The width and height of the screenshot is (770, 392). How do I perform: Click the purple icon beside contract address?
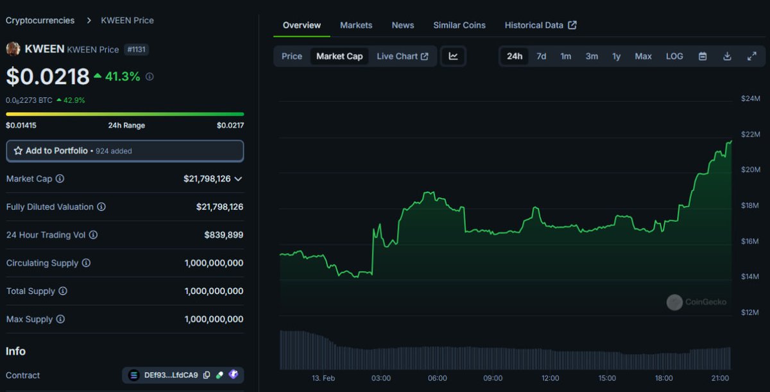[233, 375]
